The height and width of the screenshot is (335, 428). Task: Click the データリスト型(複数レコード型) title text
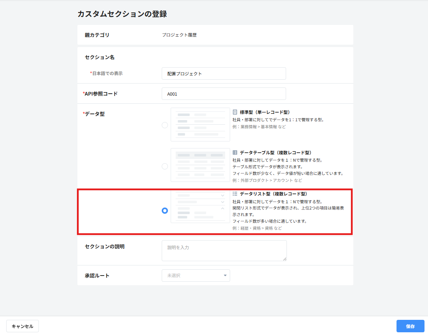(x=274, y=194)
